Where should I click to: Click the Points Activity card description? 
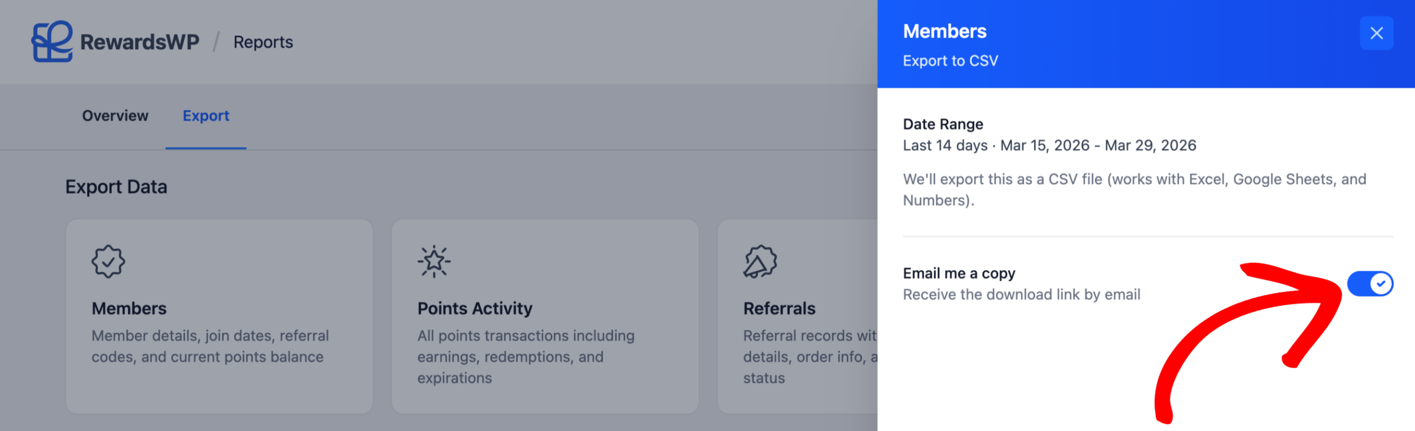click(x=526, y=357)
